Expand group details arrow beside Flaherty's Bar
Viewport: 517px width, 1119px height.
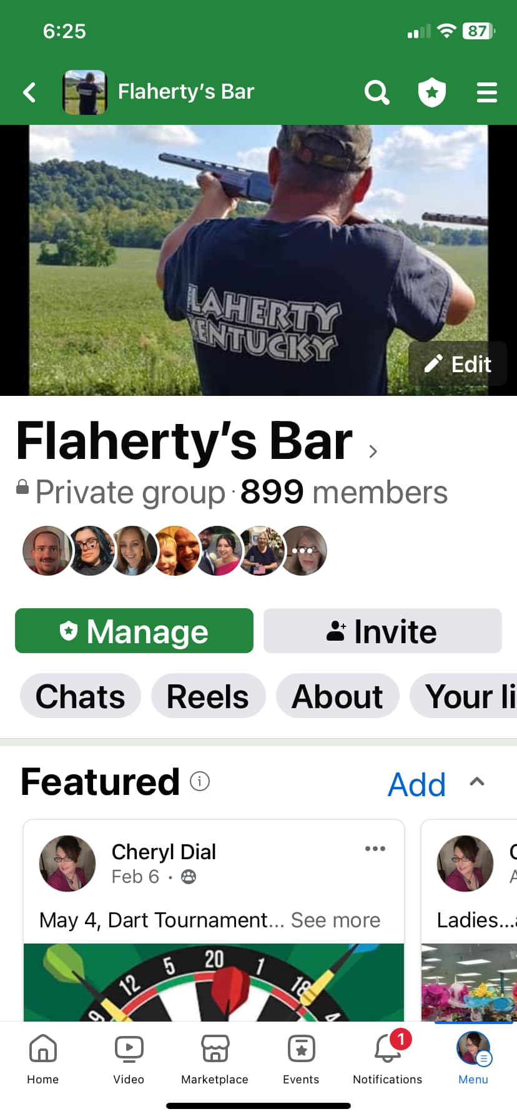[373, 451]
